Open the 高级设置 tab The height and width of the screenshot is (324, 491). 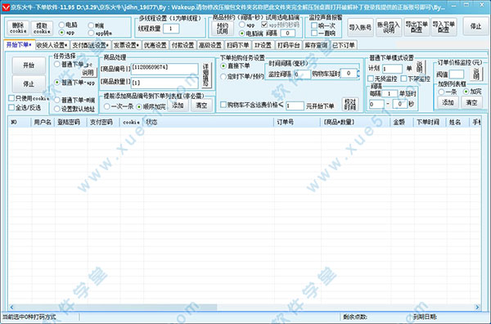210,45
